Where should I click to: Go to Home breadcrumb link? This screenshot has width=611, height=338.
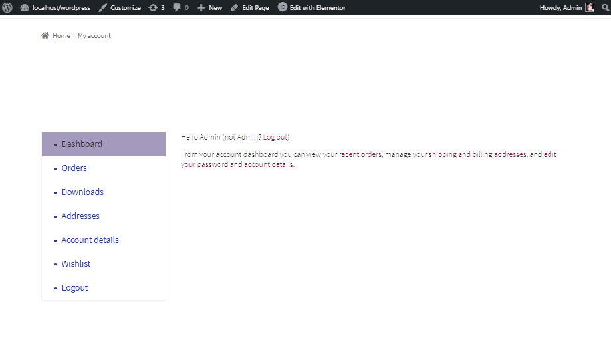(61, 35)
